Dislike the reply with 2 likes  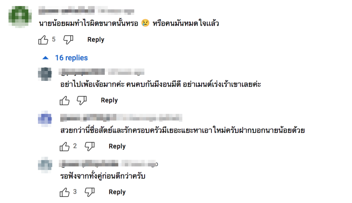(x=89, y=147)
